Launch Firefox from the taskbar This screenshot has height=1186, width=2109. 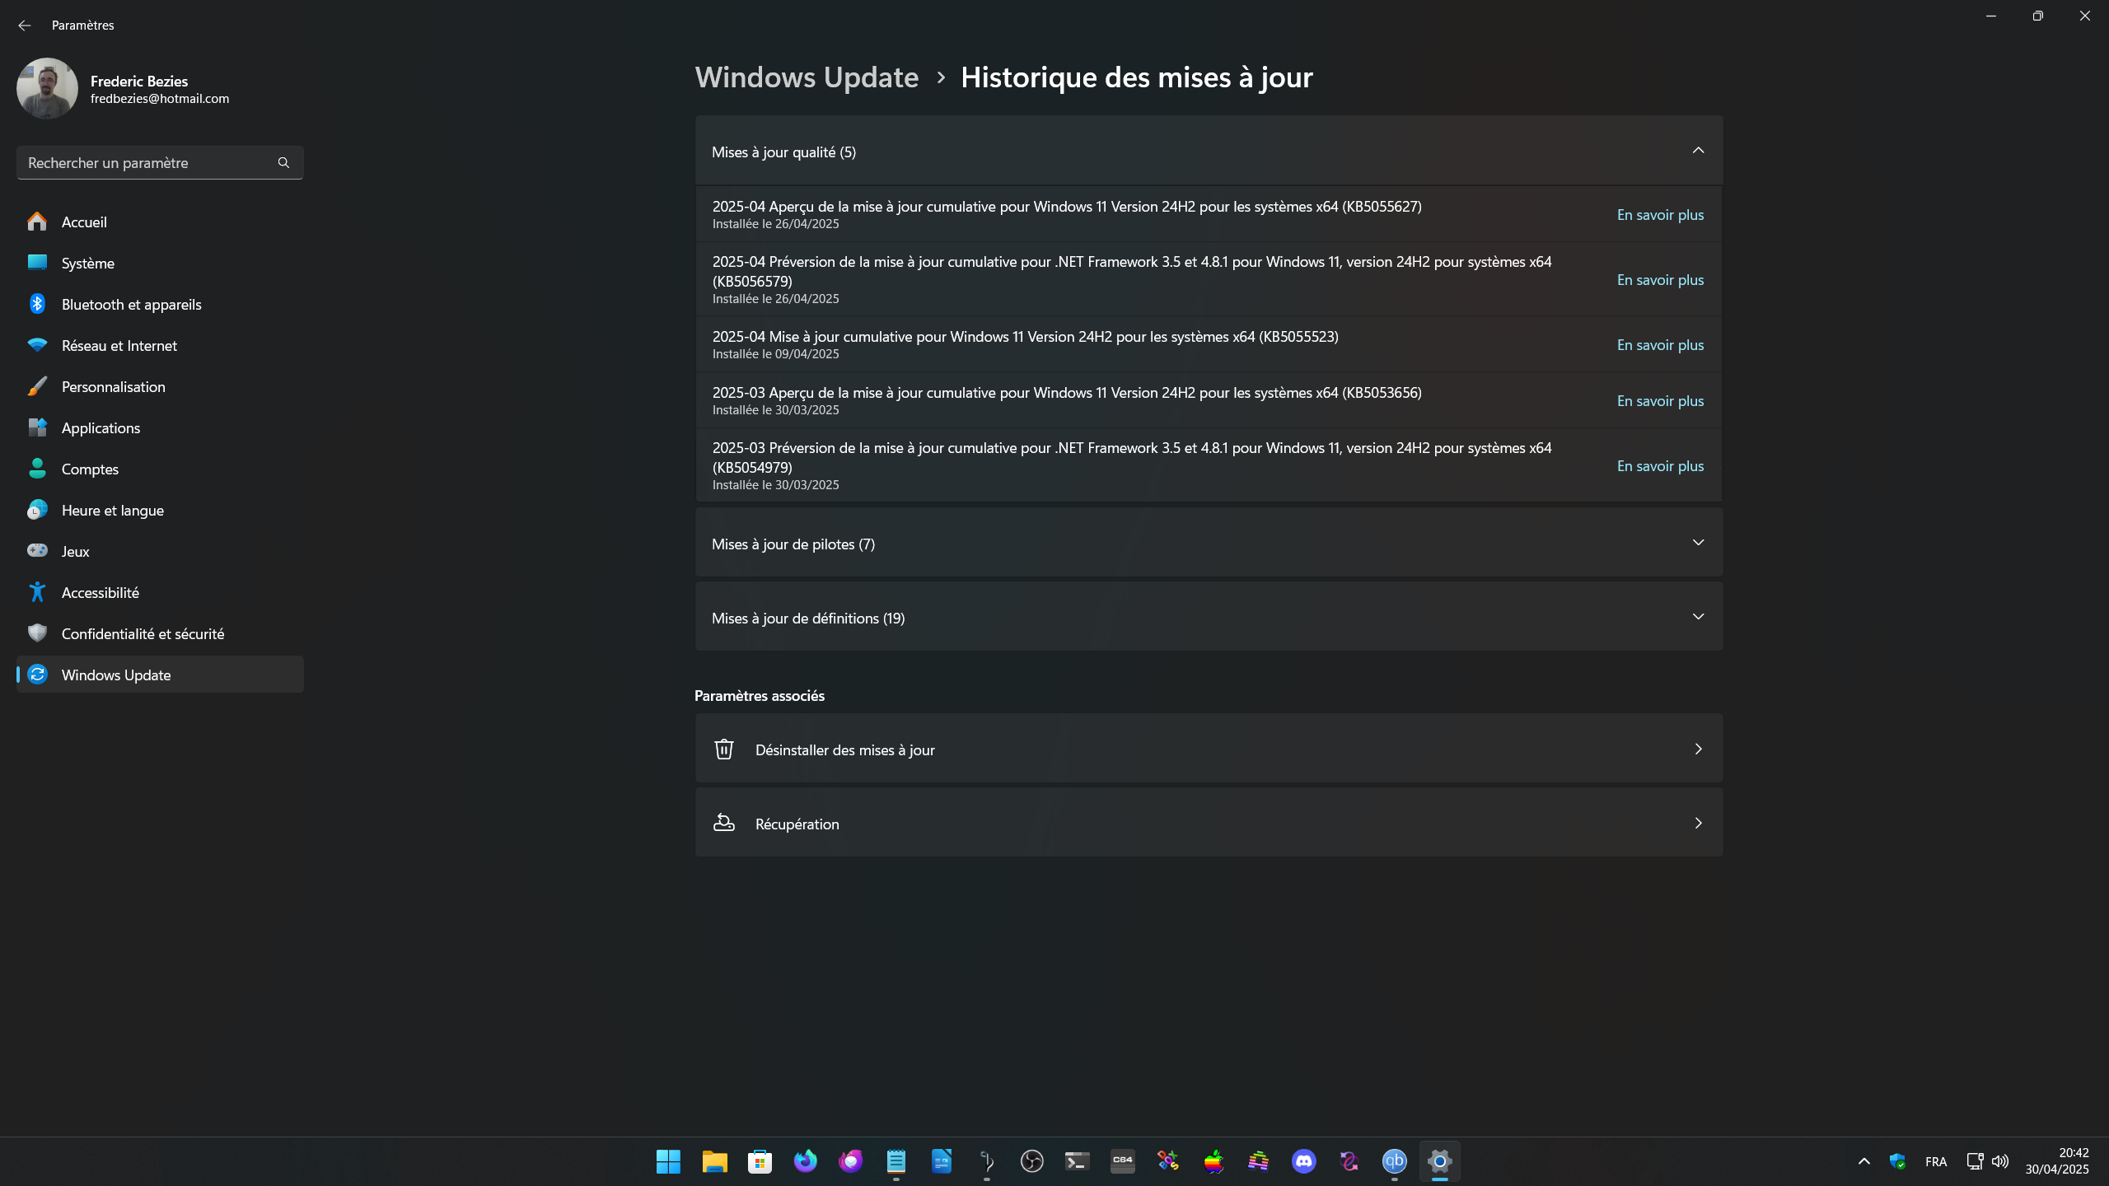[x=805, y=1161]
